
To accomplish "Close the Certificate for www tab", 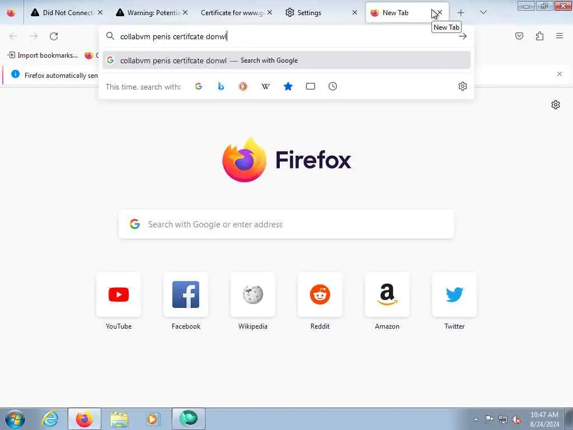I will pyautogui.click(x=270, y=13).
